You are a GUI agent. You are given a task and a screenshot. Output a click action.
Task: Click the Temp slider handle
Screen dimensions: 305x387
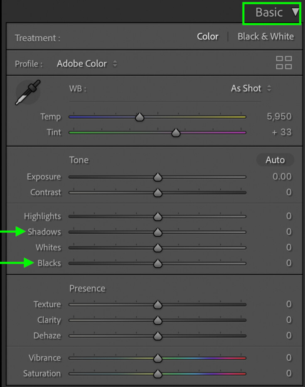(140, 117)
